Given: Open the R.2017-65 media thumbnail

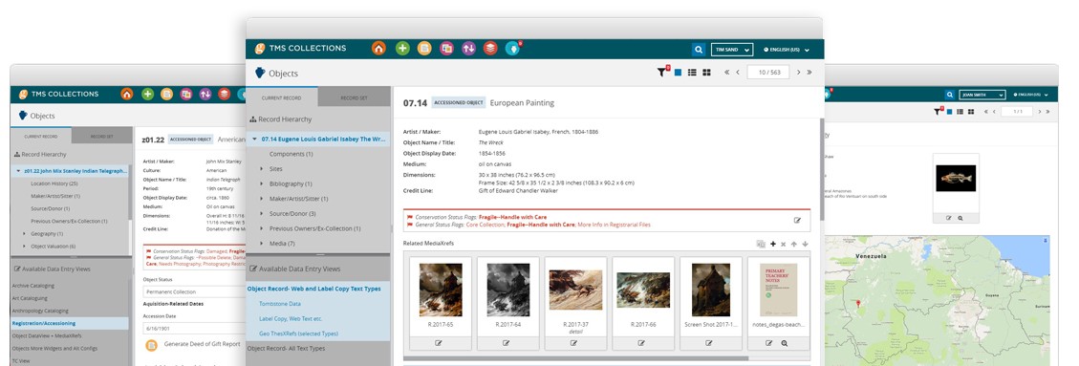Looking at the screenshot, I should 441,290.
